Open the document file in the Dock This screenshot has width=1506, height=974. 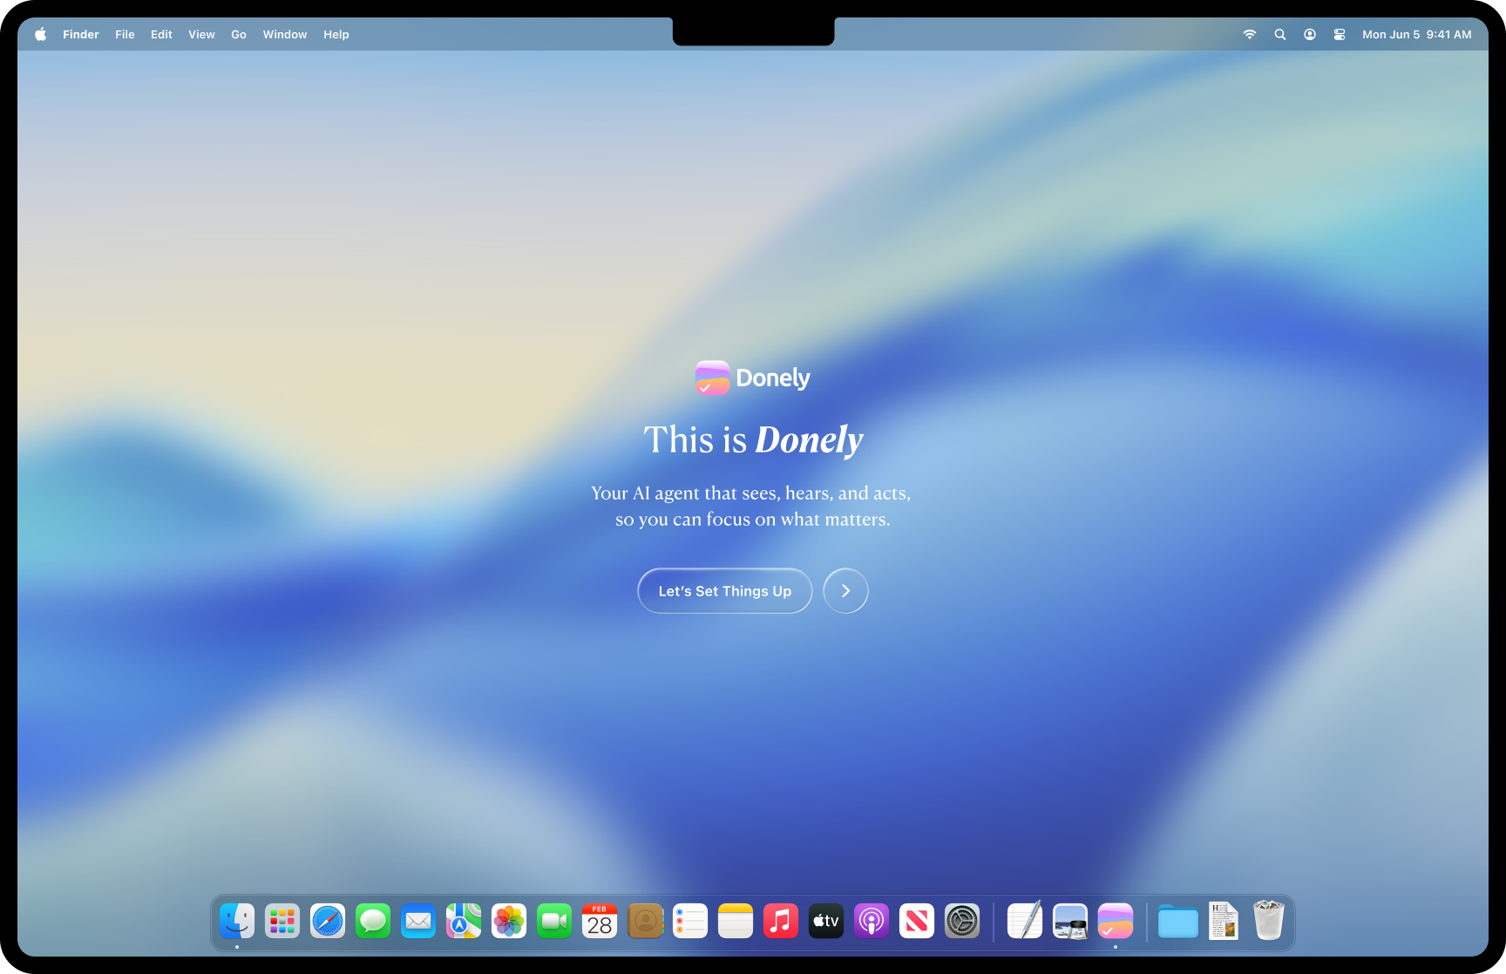[1224, 921]
